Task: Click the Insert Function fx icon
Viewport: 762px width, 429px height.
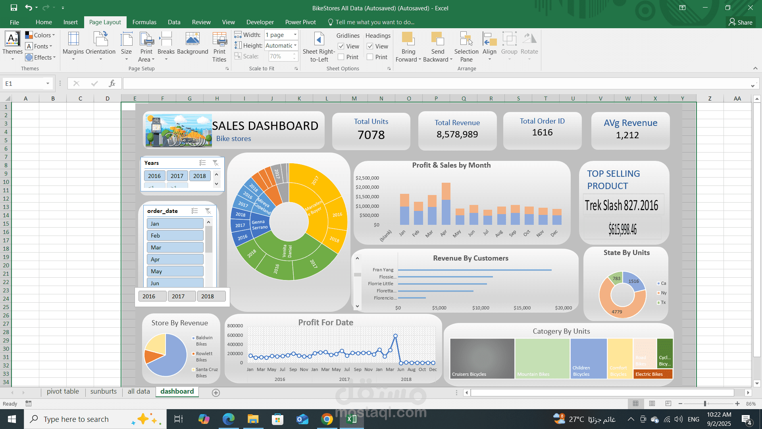Action: (x=112, y=83)
